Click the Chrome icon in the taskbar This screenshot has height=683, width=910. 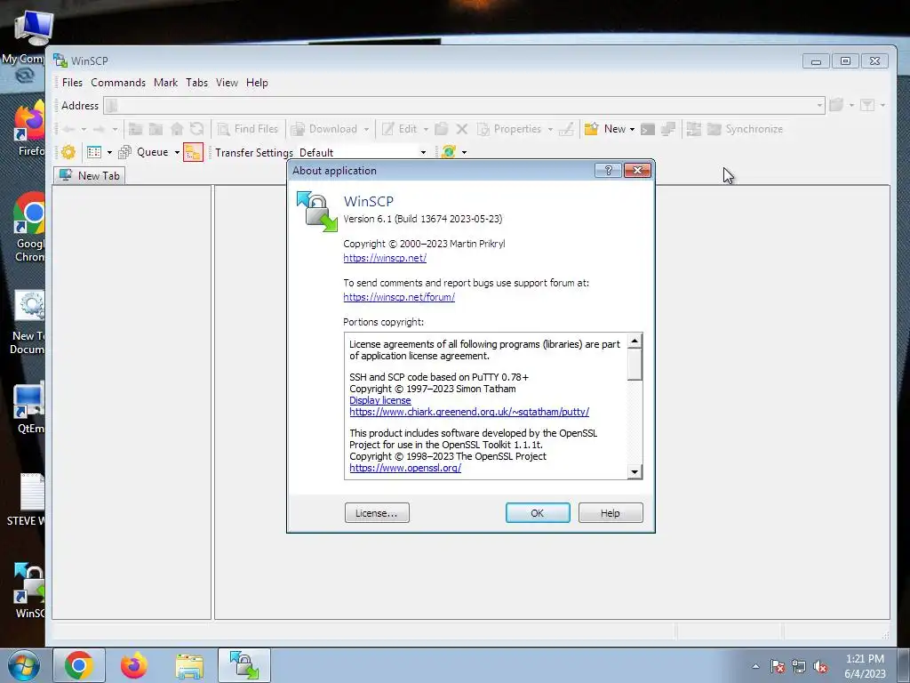tap(79, 665)
